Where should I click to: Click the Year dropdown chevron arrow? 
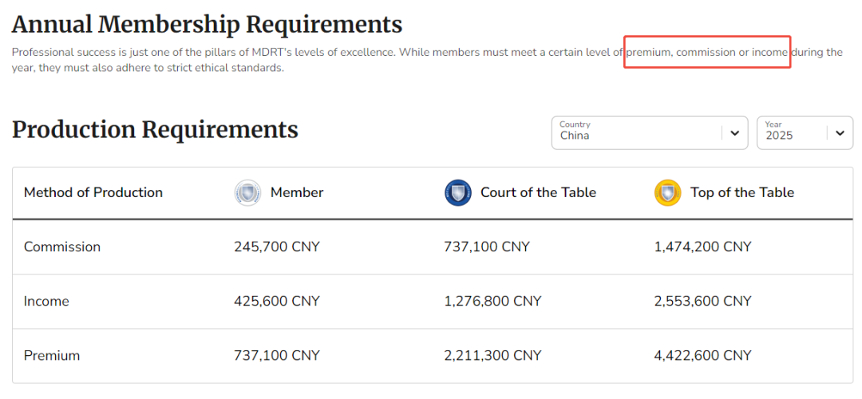pyautogui.click(x=840, y=133)
